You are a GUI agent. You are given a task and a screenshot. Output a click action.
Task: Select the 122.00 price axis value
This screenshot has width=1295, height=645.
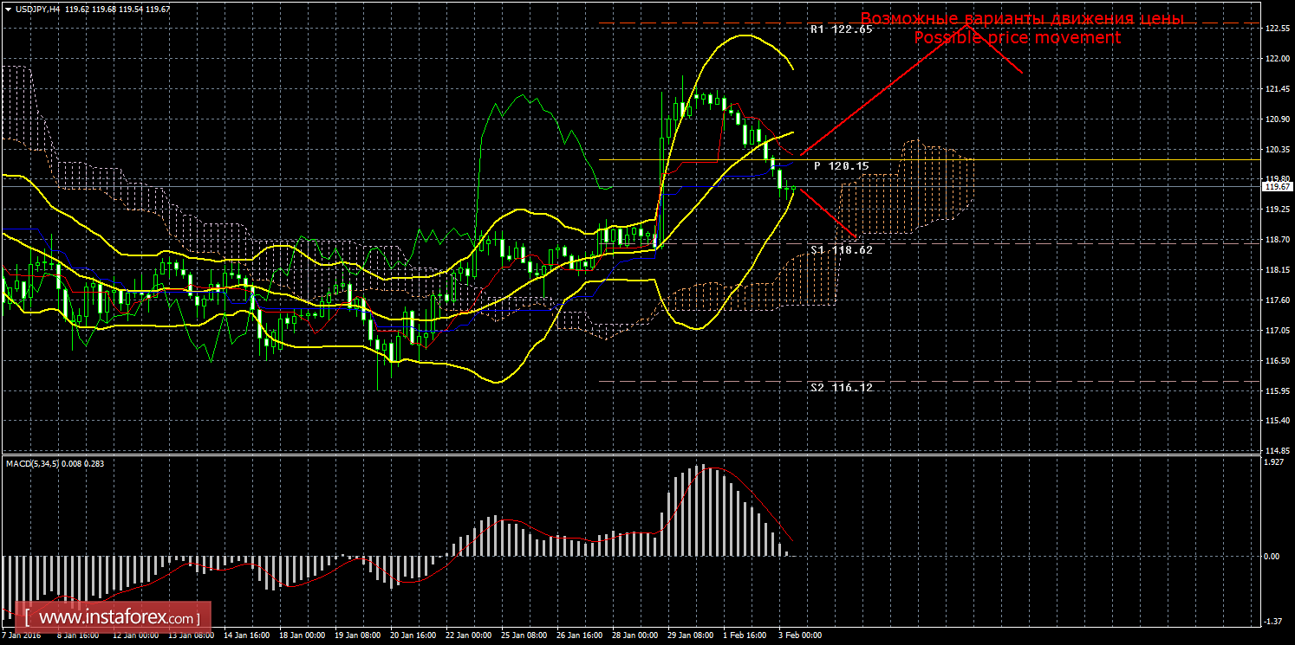[x=1276, y=59]
